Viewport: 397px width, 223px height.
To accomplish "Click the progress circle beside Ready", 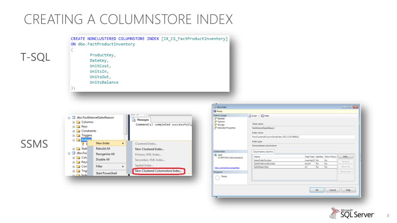I will [217, 178].
